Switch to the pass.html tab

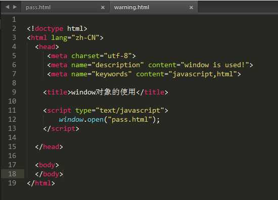click(x=38, y=7)
